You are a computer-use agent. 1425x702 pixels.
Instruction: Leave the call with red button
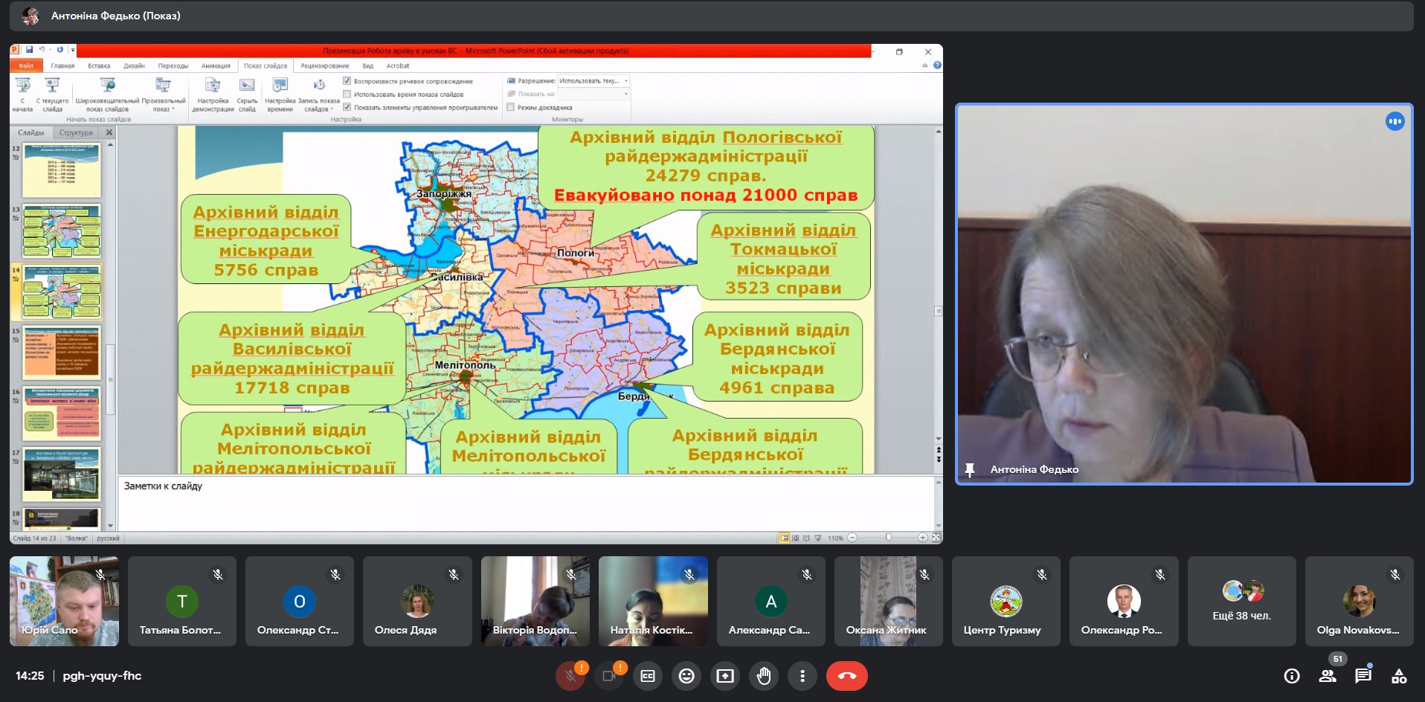pyautogui.click(x=846, y=676)
